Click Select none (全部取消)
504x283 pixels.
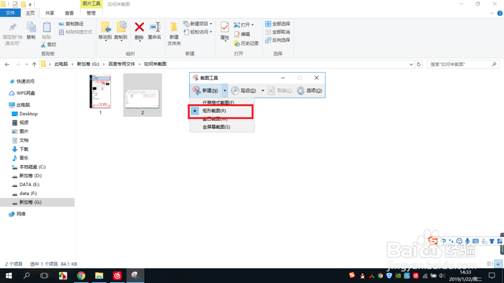pyautogui.click(x=277, y=32)
